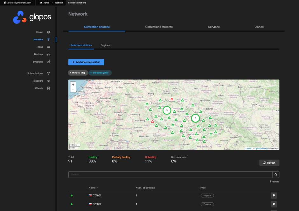Click the Home sidebar icon

tap(48, 32)
